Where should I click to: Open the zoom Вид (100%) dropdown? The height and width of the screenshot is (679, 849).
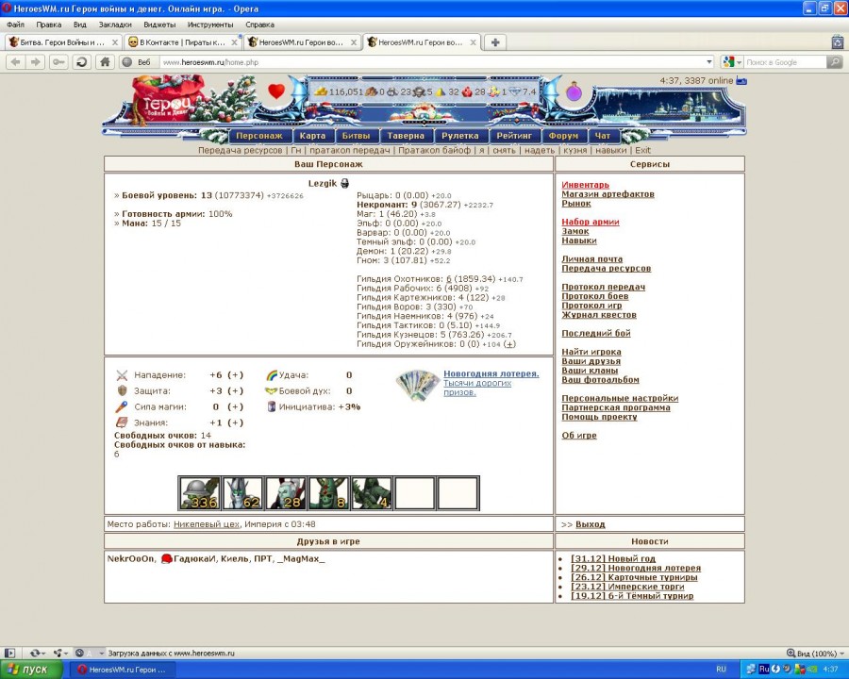815,653
